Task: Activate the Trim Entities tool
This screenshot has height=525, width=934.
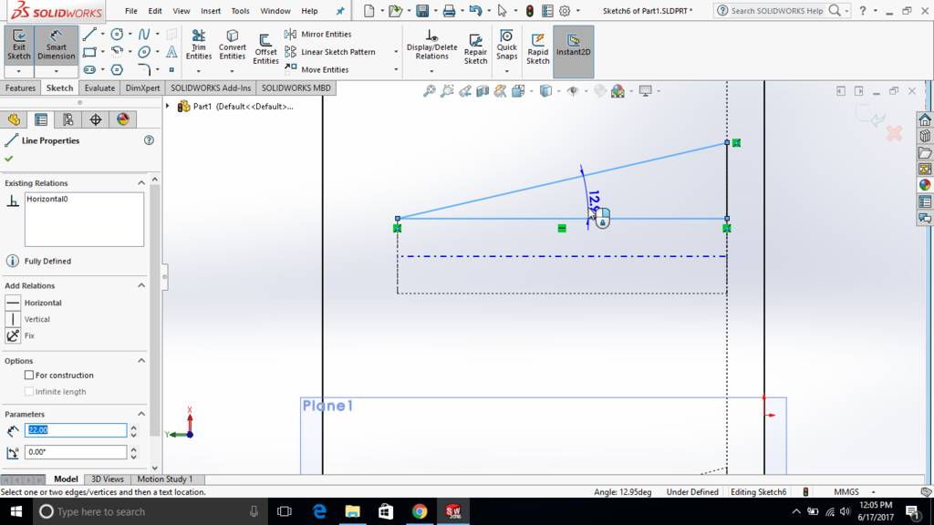Action: point(198,45)
